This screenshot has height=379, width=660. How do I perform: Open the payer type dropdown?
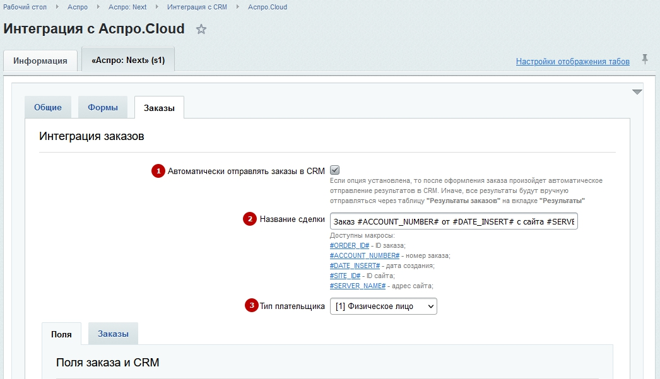click(x=384, y=306)
